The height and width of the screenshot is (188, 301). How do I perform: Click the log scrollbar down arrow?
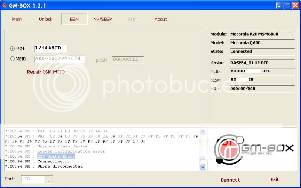(x=203, y=167)
